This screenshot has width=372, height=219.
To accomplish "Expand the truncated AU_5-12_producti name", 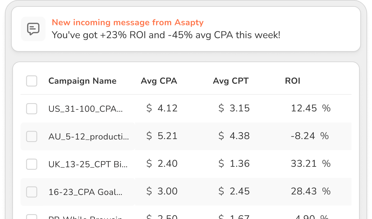I will [89, 136].
